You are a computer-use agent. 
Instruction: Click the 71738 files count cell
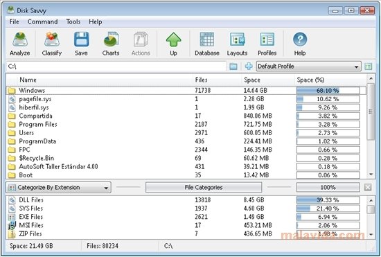pos(203,91)
